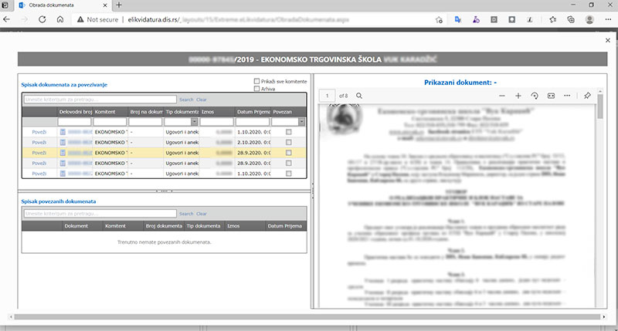The image size is (618, 331).
Task: Zoom in the PDF with plus icon
Action: (x=518, y=96)
